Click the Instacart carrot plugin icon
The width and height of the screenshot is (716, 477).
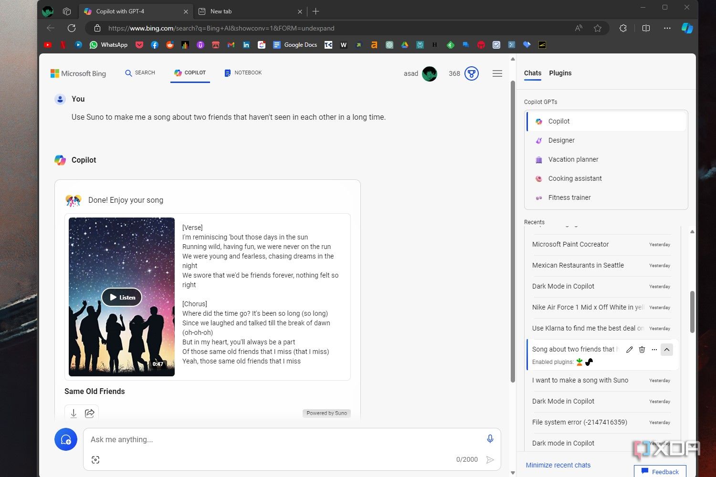click(579, 362)
